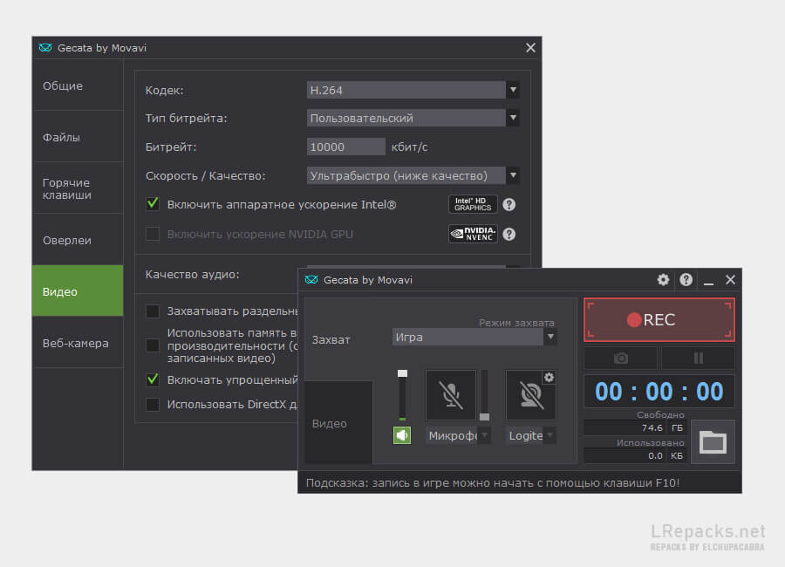Open the output folder icon

click(x=713, y=441)
